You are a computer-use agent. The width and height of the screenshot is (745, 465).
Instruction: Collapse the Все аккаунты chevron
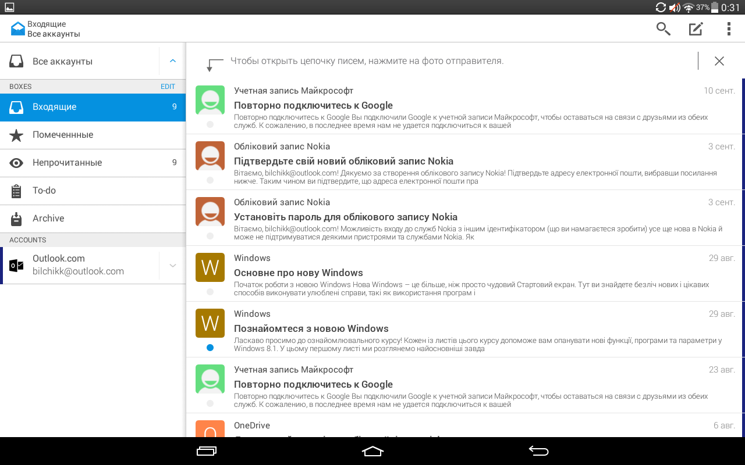[173, 61]
